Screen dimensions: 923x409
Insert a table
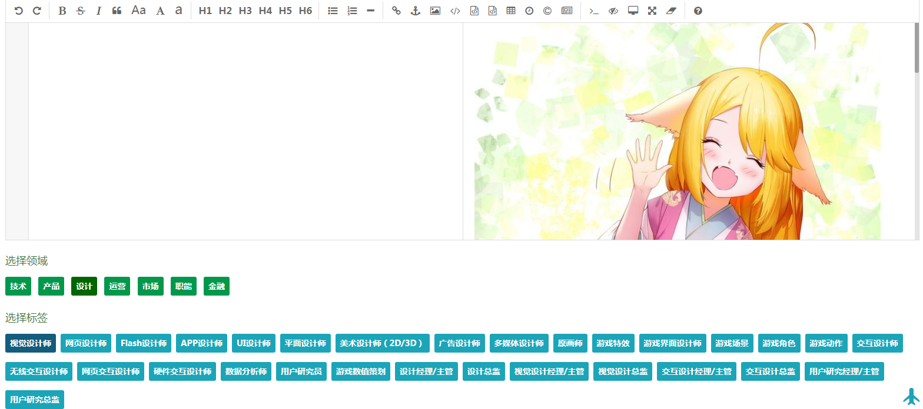pos(510,11)
